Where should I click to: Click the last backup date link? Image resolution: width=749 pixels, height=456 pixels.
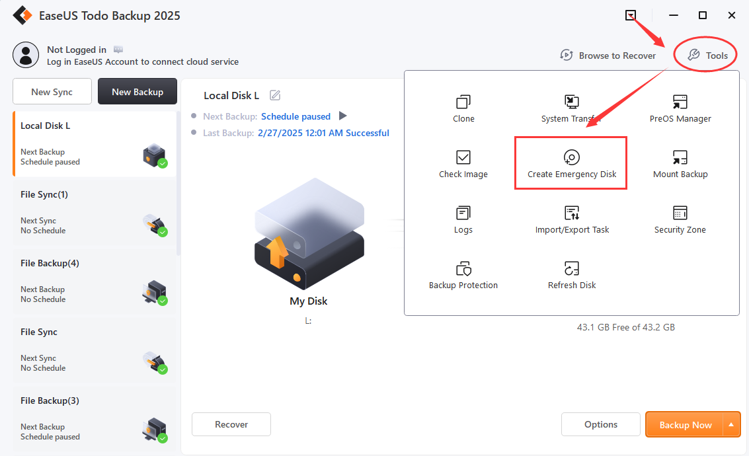pyautogui.click(x=323, y=133)
